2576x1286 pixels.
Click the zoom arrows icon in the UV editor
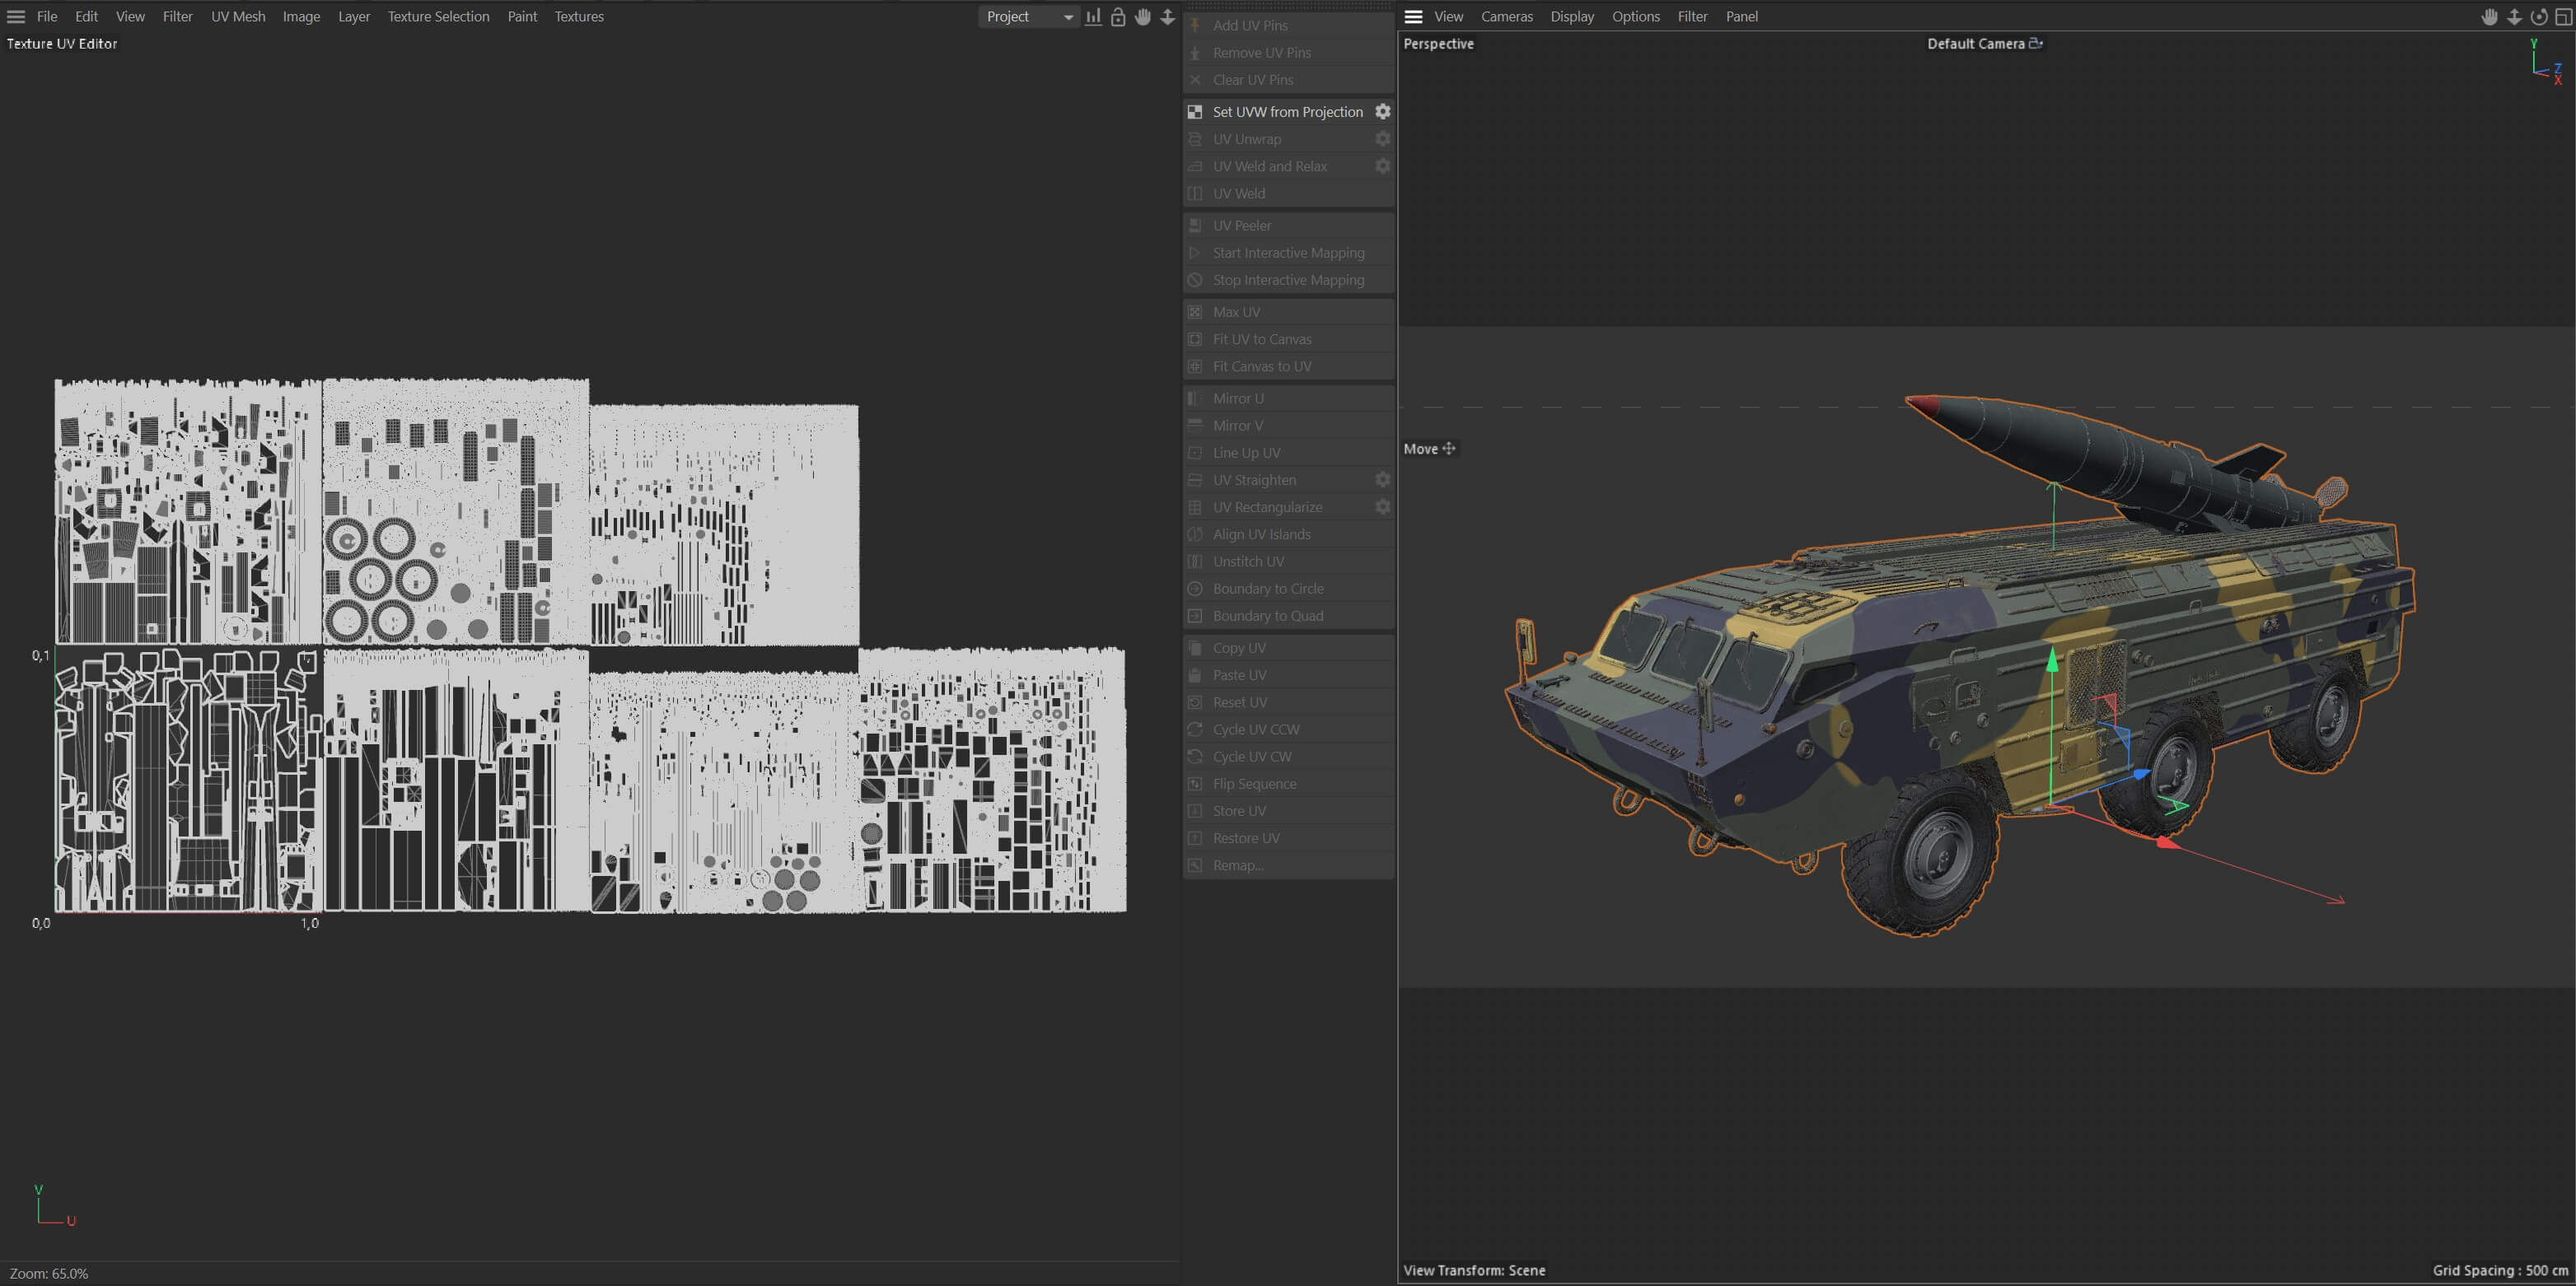[1167, 17]
